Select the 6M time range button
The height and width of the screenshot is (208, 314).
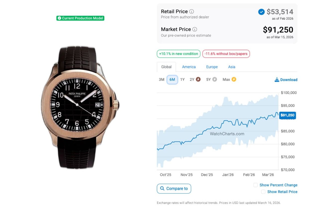point(172,79)
